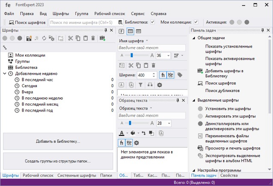The height and width of the screenshot is (186, 273).
Task: Click the font size slider in Образец текста
Action: 134,123
